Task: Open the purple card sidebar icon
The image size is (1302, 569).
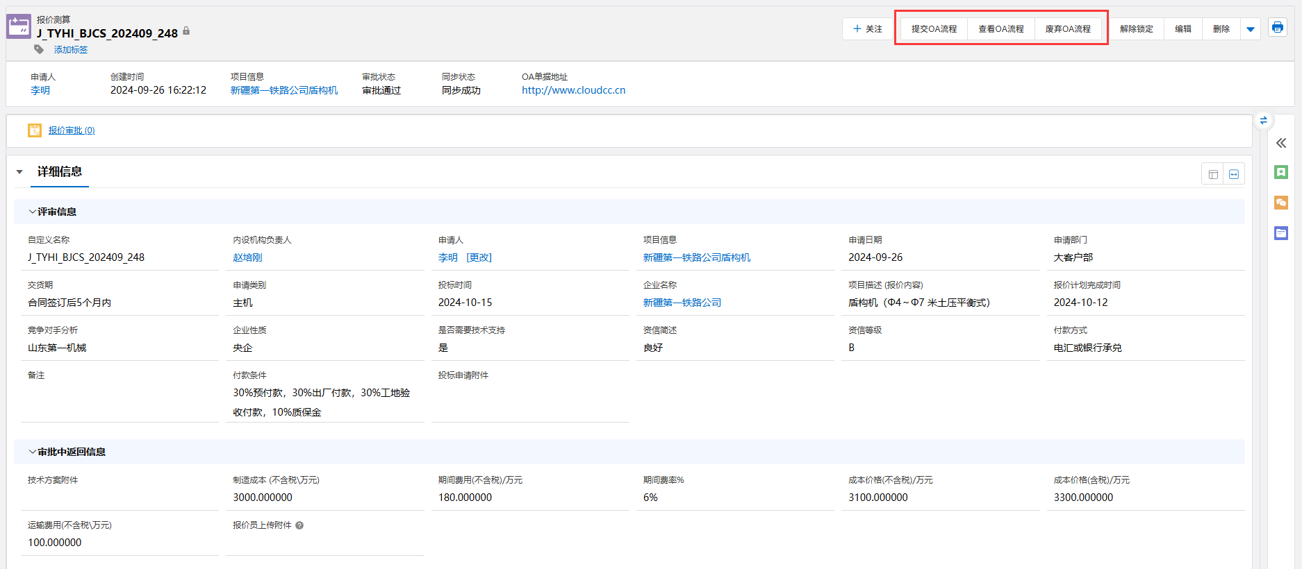Action: click(x=1281, y=233)
